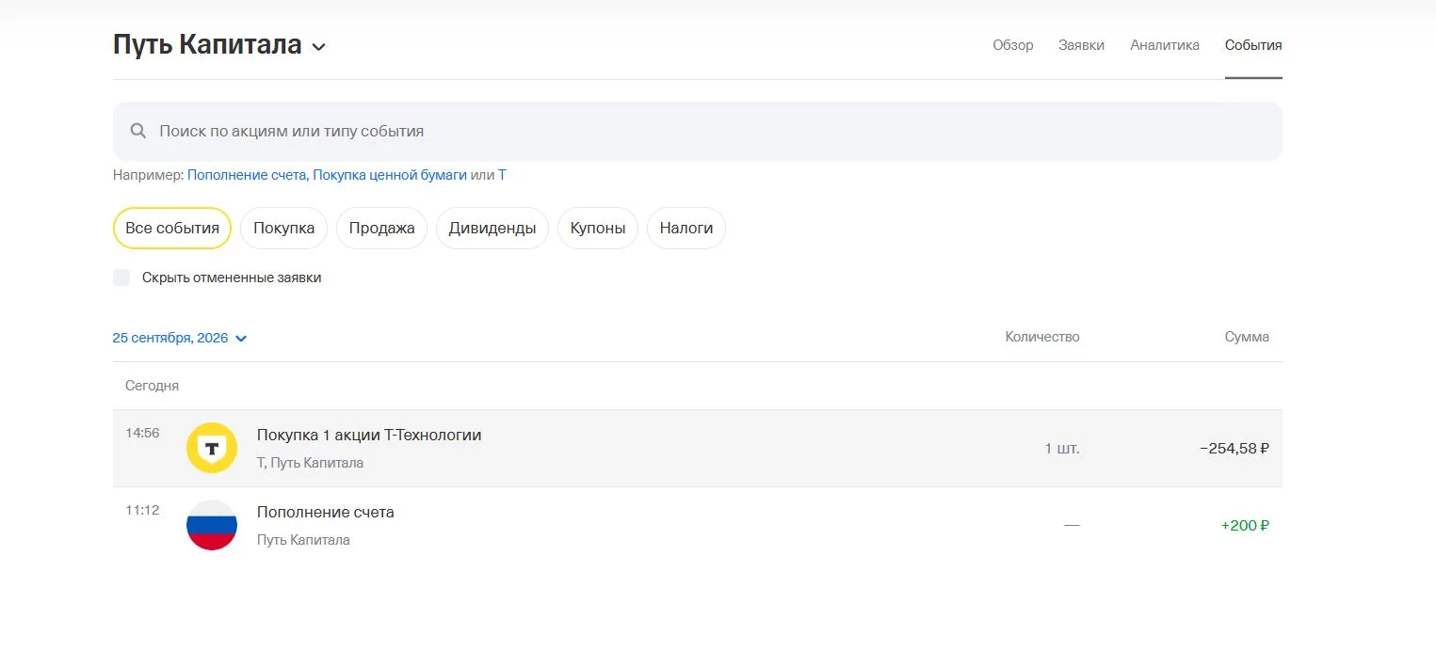Filter events by Продажа
This screenshot has width=1436, height=651.
(381, 228)
